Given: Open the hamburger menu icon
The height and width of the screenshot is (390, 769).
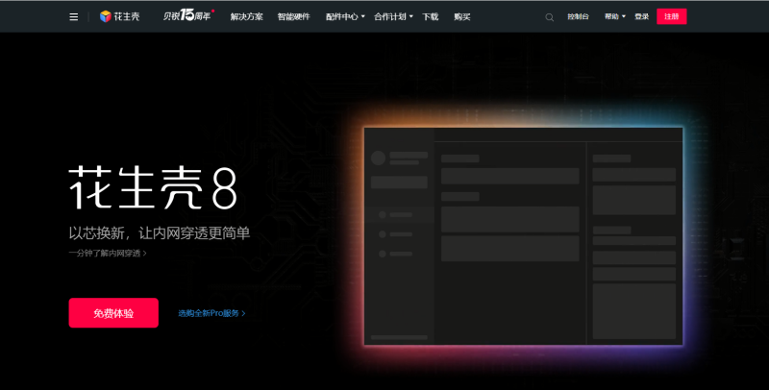Looking at the screenshot, I should click(x=74, y=17).
